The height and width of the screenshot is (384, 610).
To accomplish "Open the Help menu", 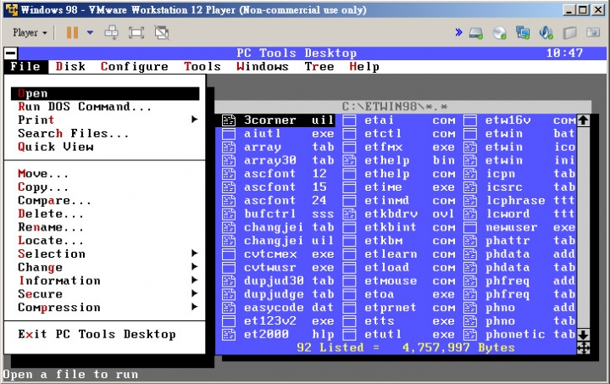I will coord(364,66).
